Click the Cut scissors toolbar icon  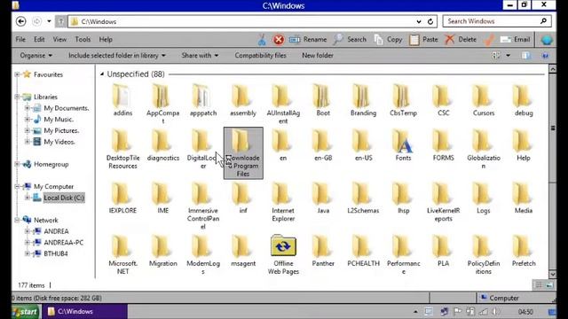[x=262, y=39]
